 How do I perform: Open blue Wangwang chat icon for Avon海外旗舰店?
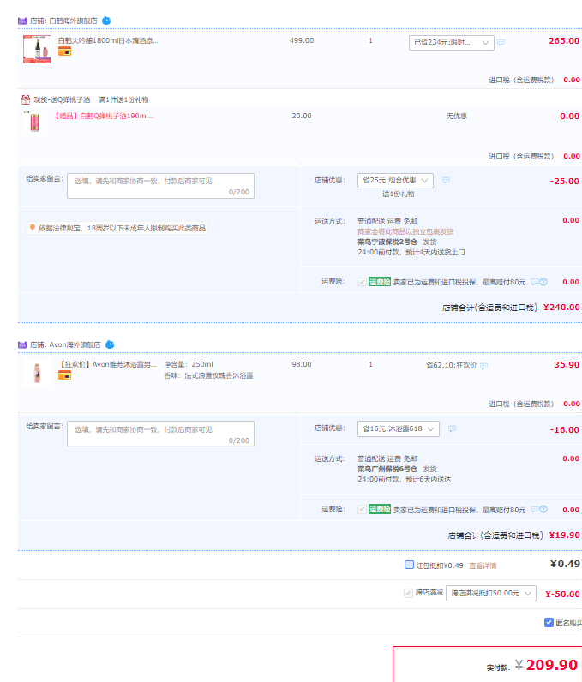click(x=110, y=344)
